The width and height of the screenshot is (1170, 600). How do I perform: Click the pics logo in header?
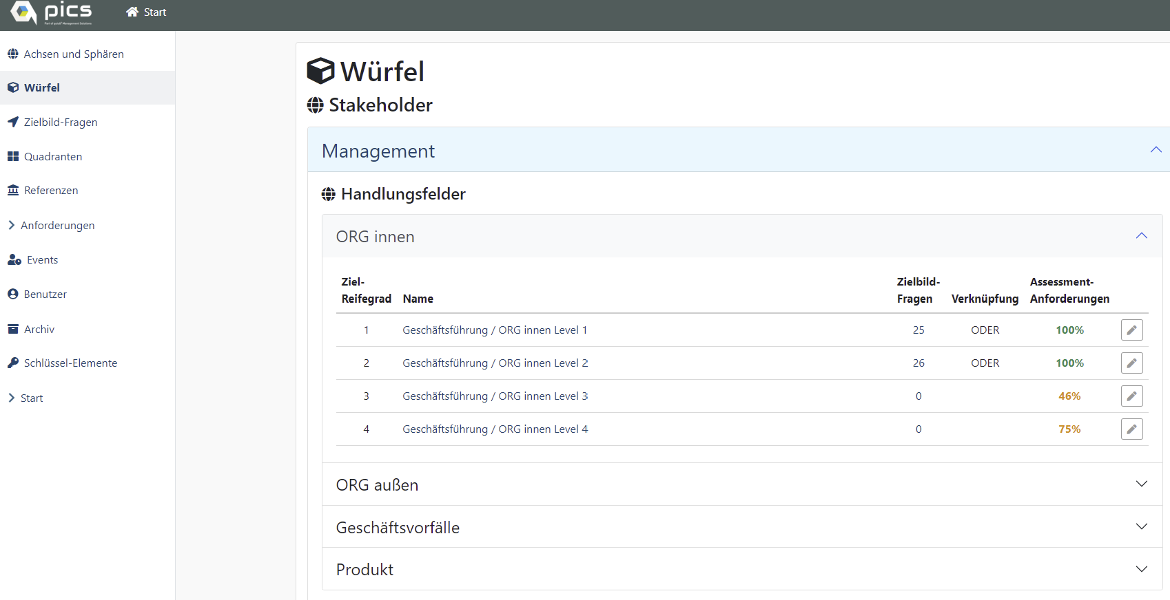[52, 12]
